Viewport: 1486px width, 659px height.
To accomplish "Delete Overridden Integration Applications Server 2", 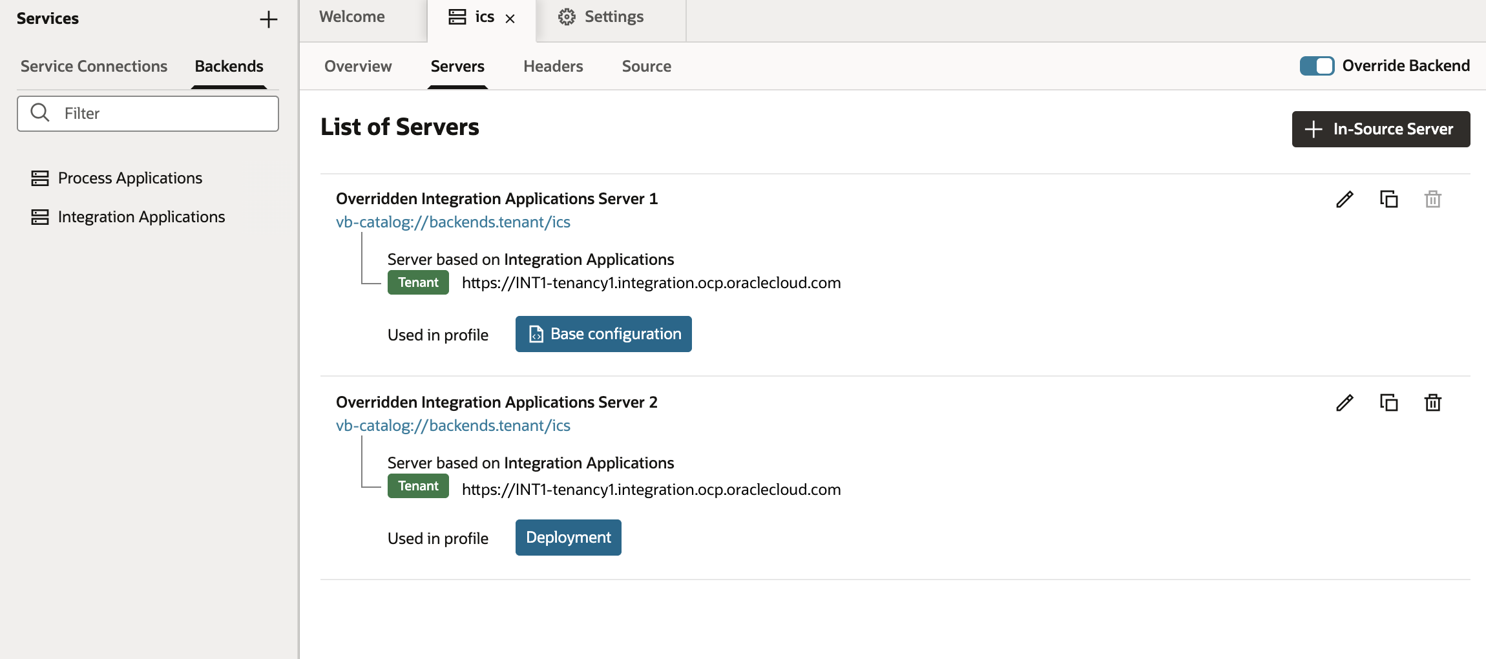I will coord(1433,403).
